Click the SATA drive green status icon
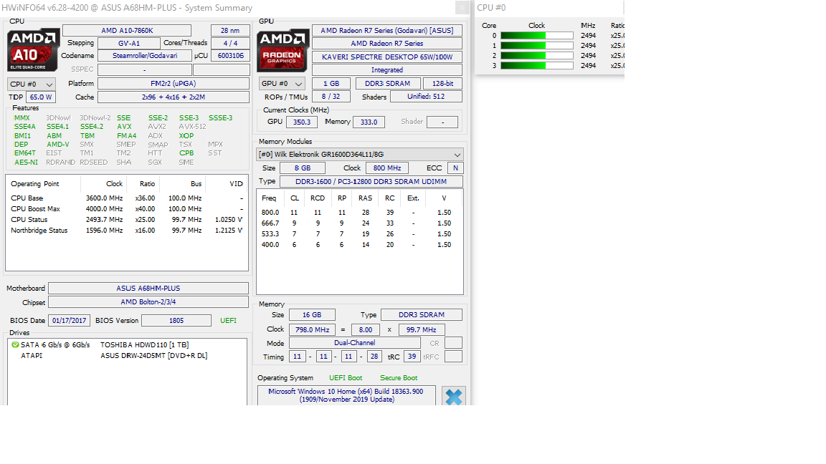 click(x=15, y=344)
